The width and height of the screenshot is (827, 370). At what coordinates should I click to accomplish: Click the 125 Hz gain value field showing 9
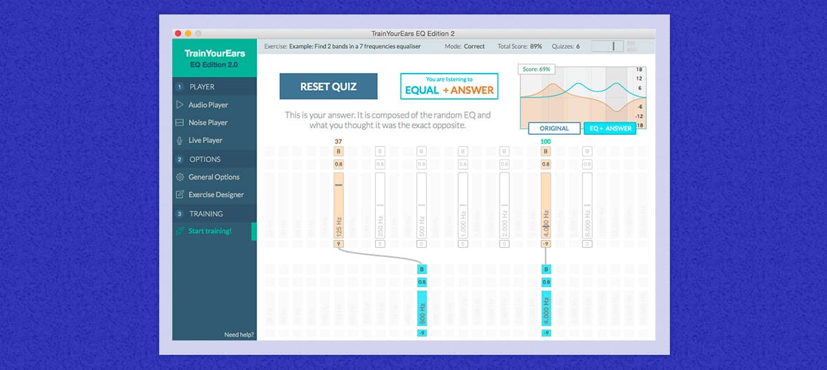338,243
